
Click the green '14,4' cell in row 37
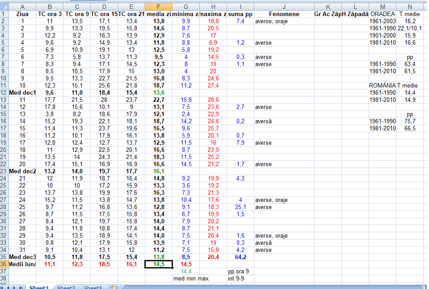point(186,271)
